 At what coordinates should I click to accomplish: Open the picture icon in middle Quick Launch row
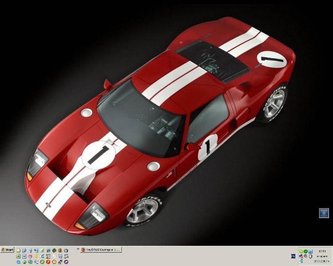[48, 256]
